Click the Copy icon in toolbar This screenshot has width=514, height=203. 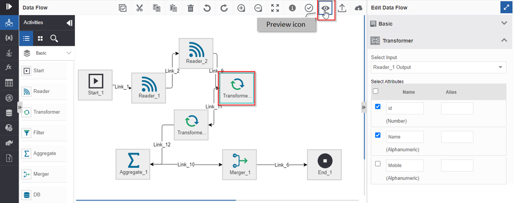[156, 8]
